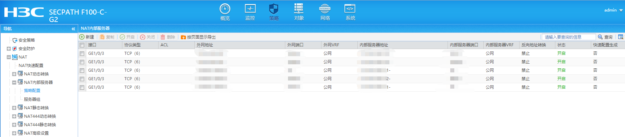Check the third table row checkbox

[82, 70]
